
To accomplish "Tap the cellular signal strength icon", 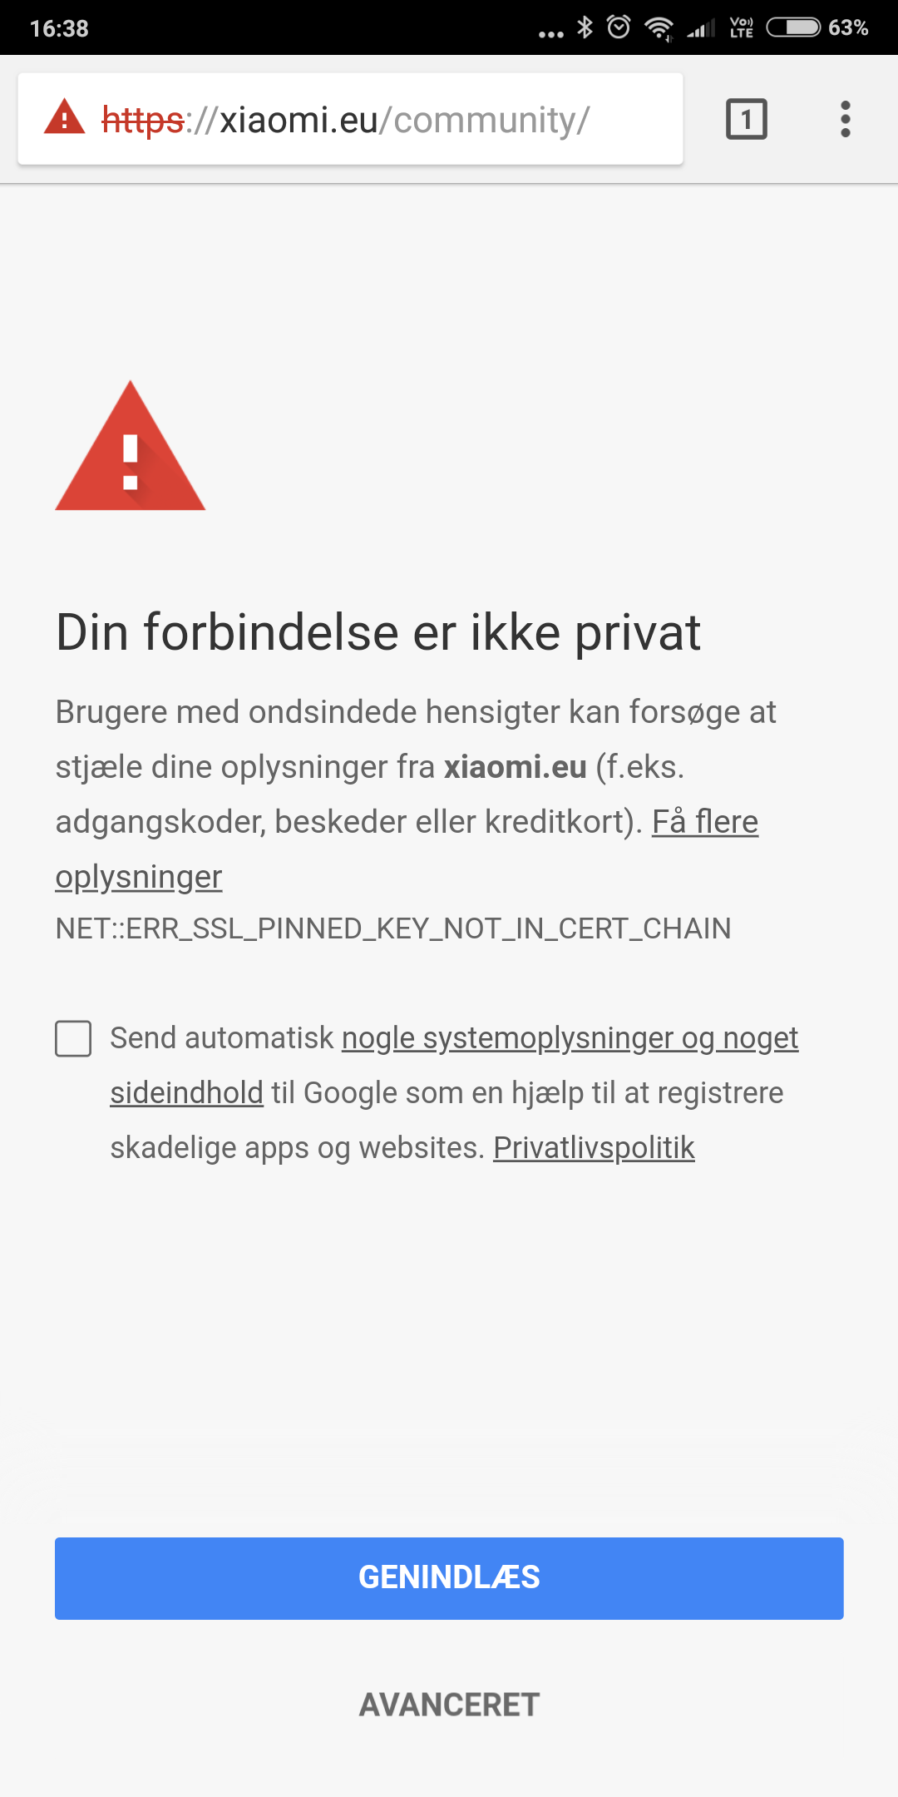I will [701, 29].
